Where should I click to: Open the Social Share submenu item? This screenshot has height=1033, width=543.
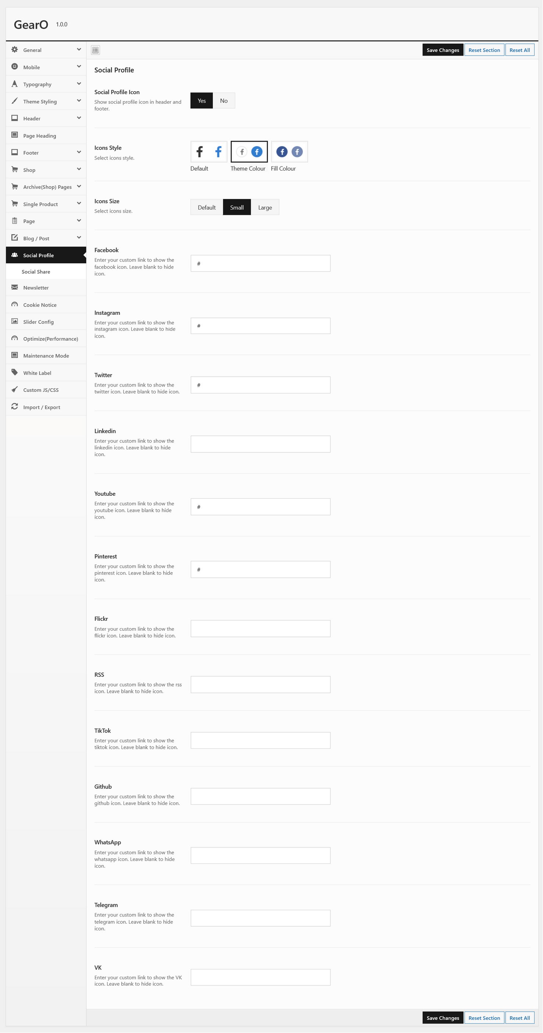click(36, 271)
